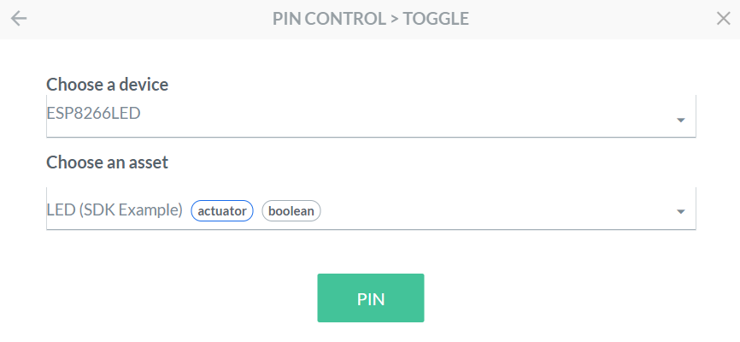
Task: Click the word "LED" in asset field
Action: click(60, 210)
